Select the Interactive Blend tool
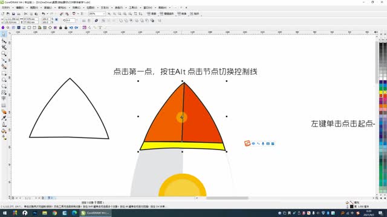The width and height of the screenshot is (387, 217). (4, 112)
